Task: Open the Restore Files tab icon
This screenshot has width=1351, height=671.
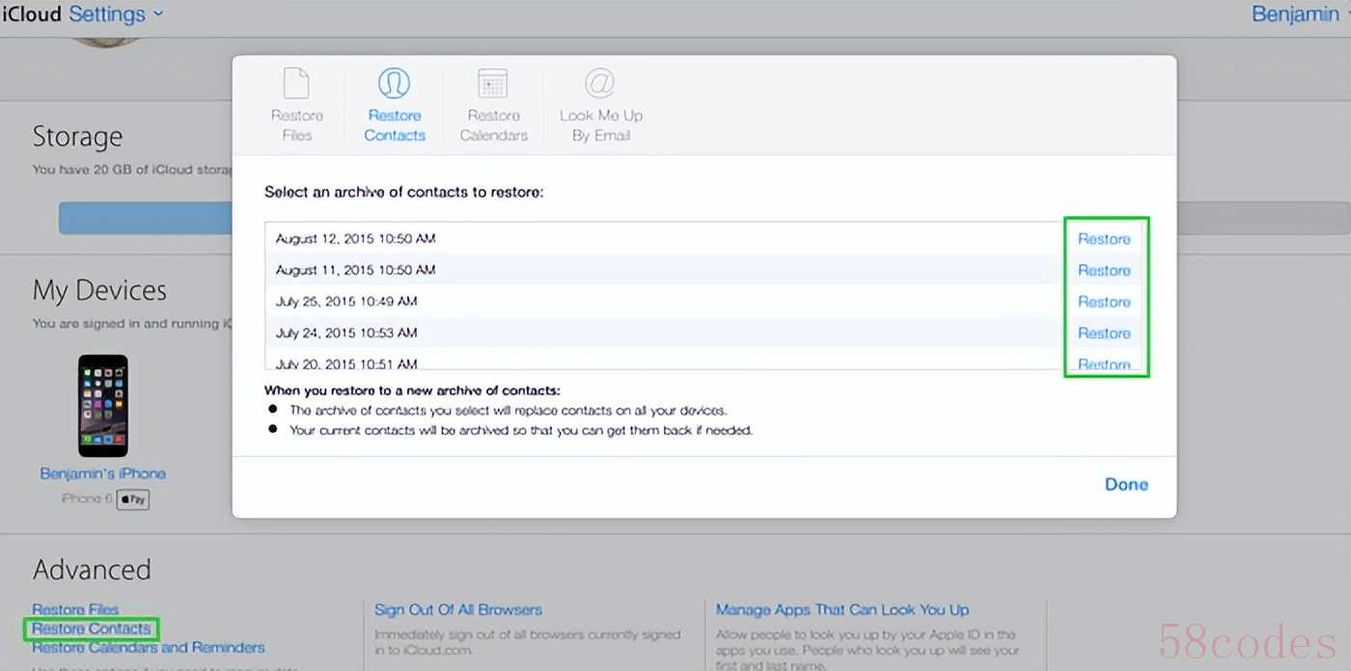Action: [x=296, y=83]
